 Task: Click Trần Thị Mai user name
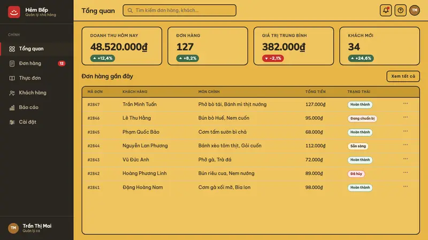click(x=37, y=226)
